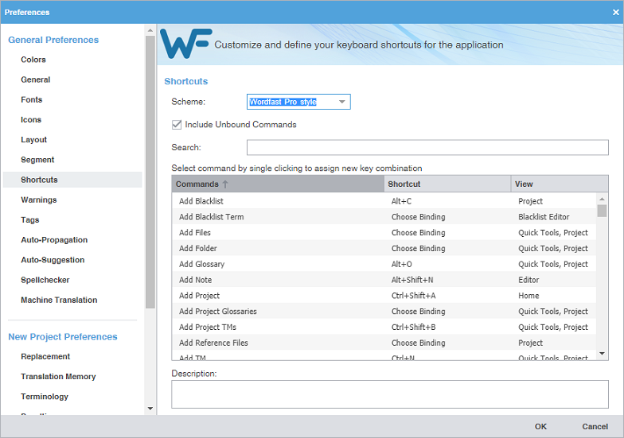The width and height of the screenshot is (624, 438).
Task: Click the Search input field
Action: 427,148
